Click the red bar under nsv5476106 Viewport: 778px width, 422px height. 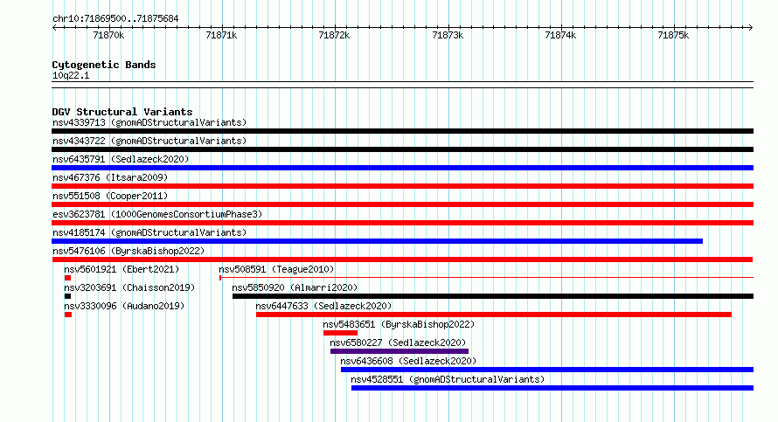402,259
